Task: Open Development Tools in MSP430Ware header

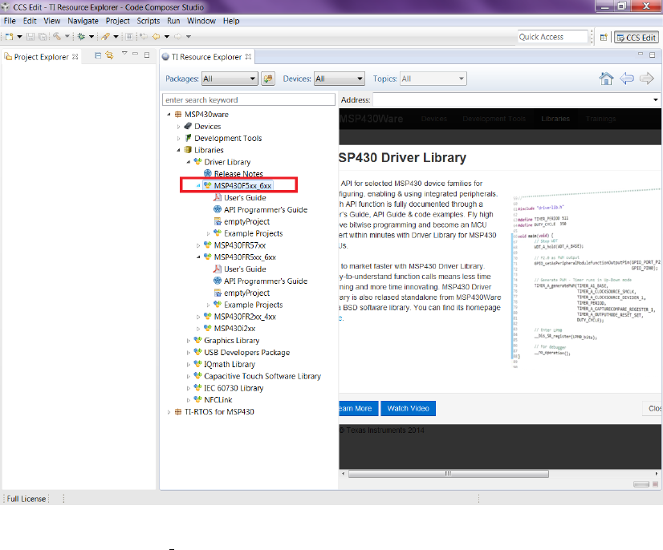Action: coord(494,119)
